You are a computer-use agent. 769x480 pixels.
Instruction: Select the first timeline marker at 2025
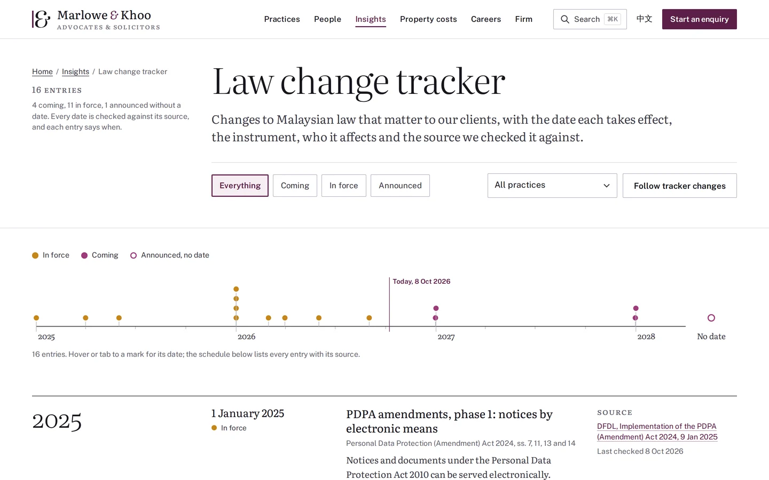coord(36,318)
